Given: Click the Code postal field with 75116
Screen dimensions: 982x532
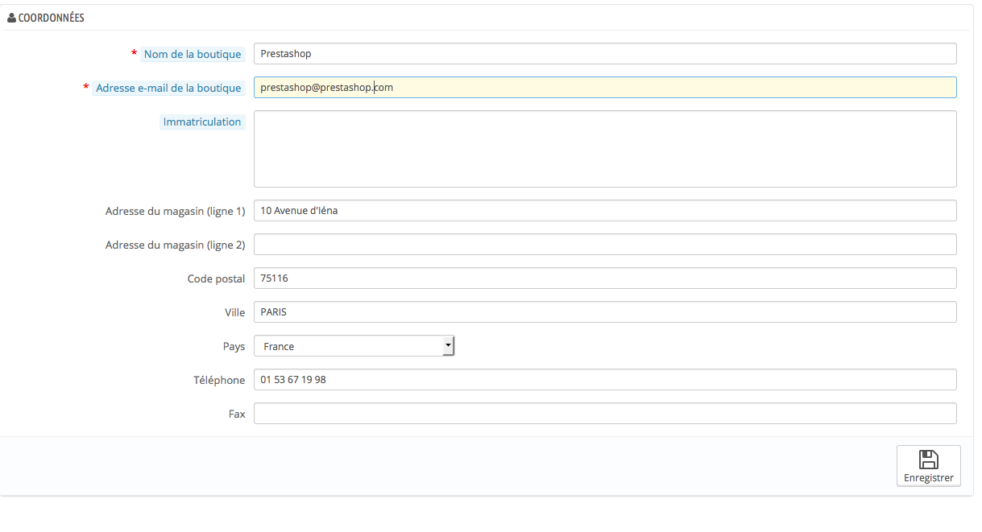Looking at the screenshot, I should pyautogui.click(x=605, y=278).
